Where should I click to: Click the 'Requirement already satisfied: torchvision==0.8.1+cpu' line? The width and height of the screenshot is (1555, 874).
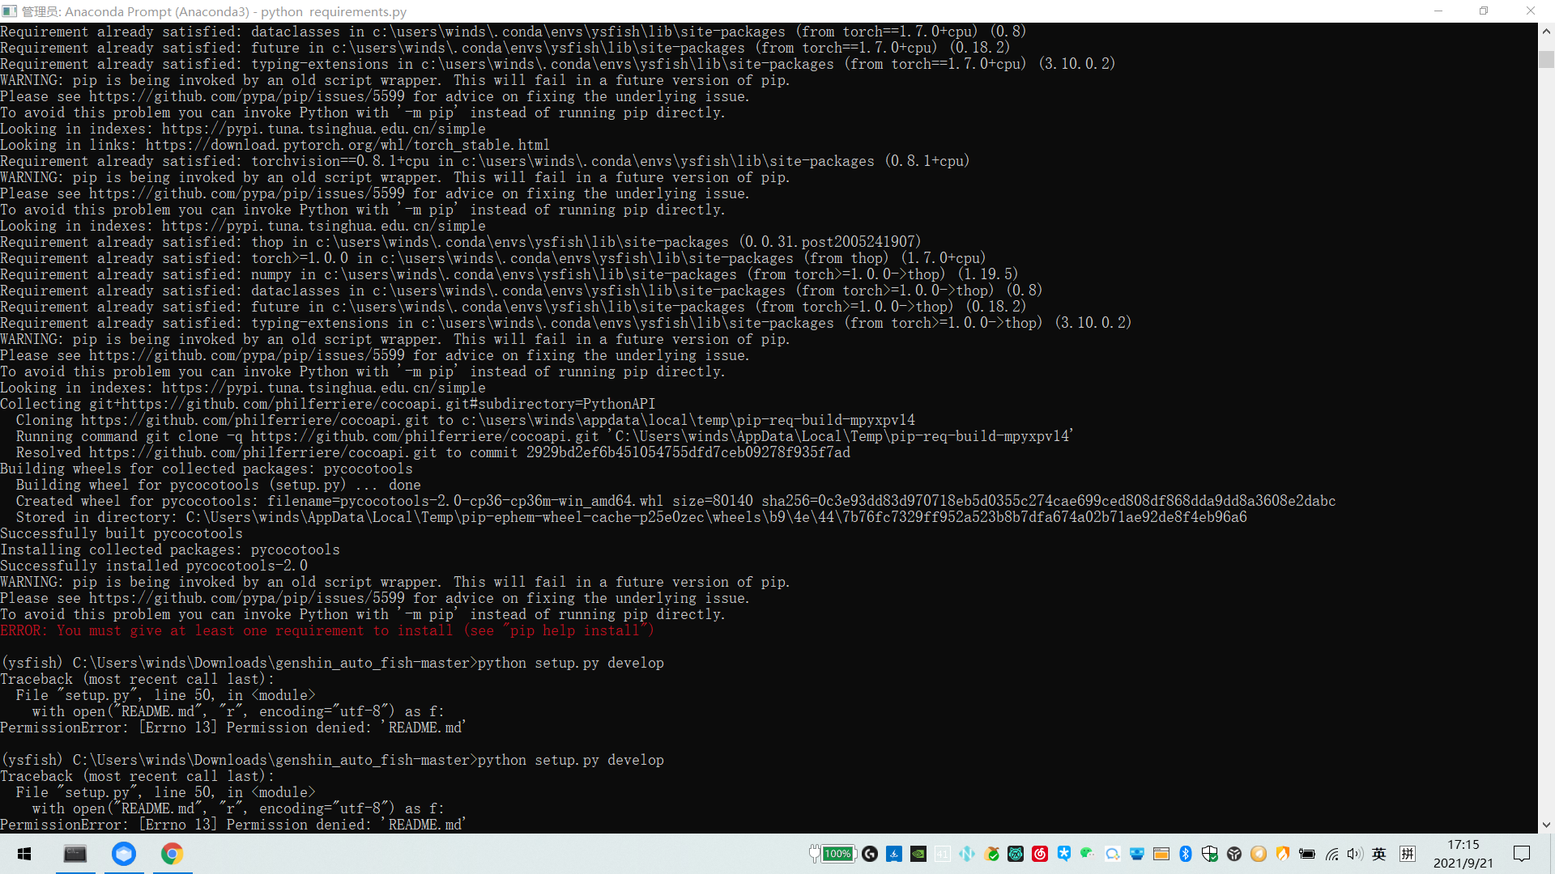pos(485,161)
